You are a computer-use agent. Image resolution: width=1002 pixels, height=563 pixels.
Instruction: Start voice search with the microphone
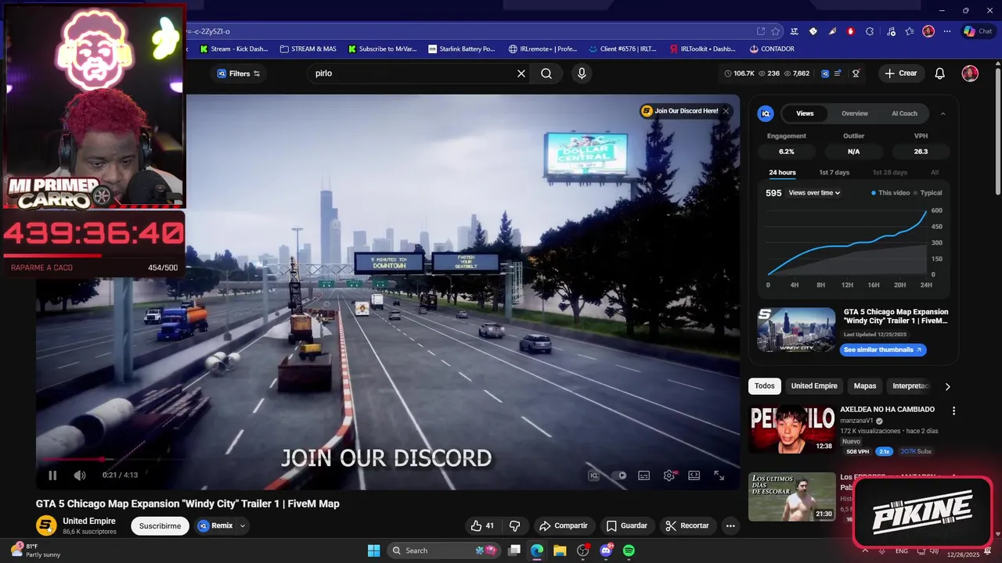pos(581,74)
